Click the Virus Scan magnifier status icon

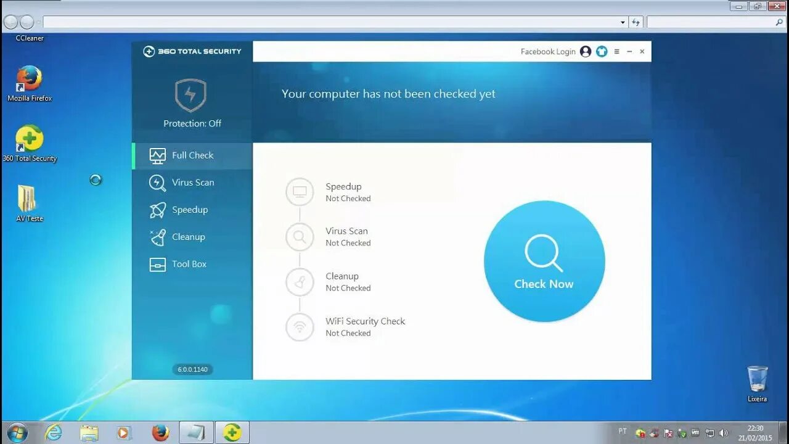click(300, 237)
